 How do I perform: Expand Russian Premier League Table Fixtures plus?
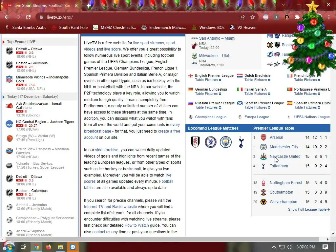(220, 107)
